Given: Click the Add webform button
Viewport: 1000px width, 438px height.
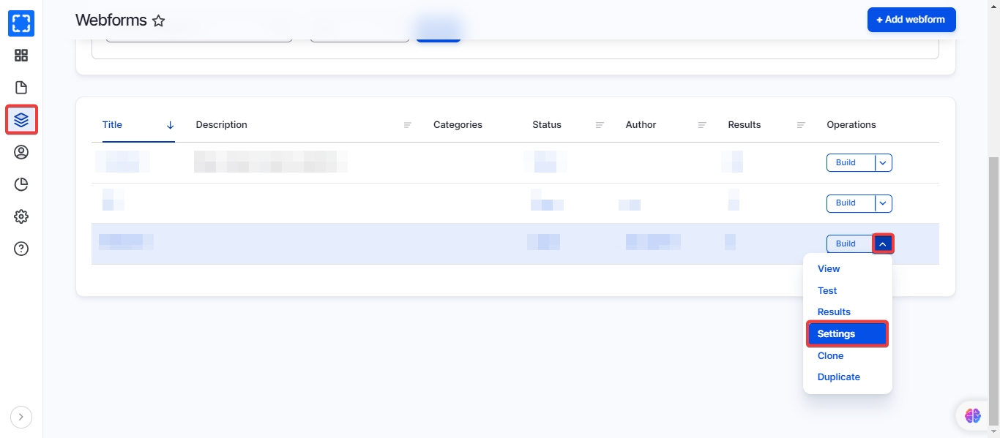Looking at the screenshot, I should (x=911, y=20).
